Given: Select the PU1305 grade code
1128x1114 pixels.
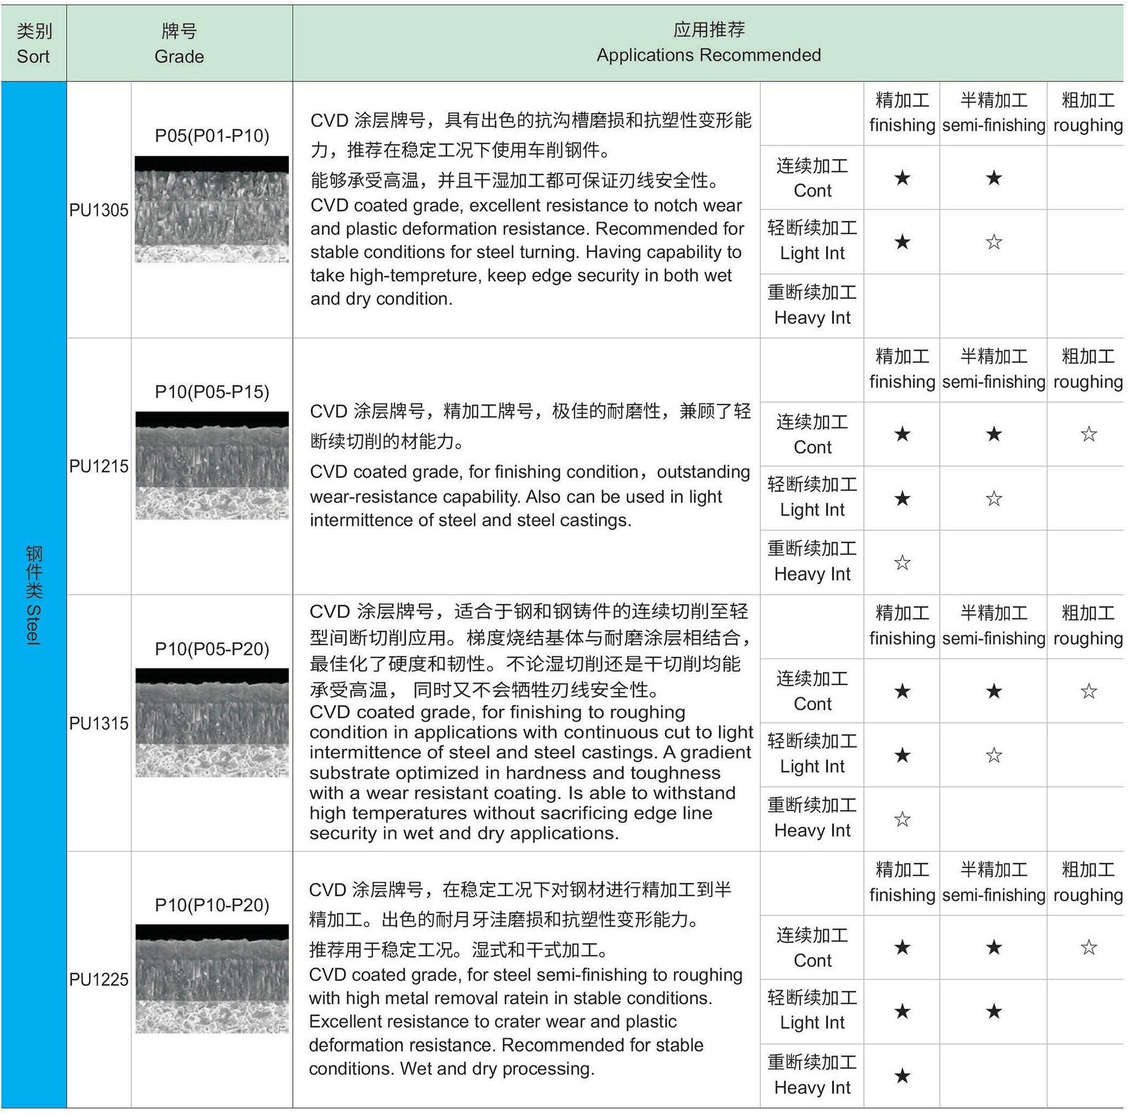Looking at the screenshot, I should point(99,211).
